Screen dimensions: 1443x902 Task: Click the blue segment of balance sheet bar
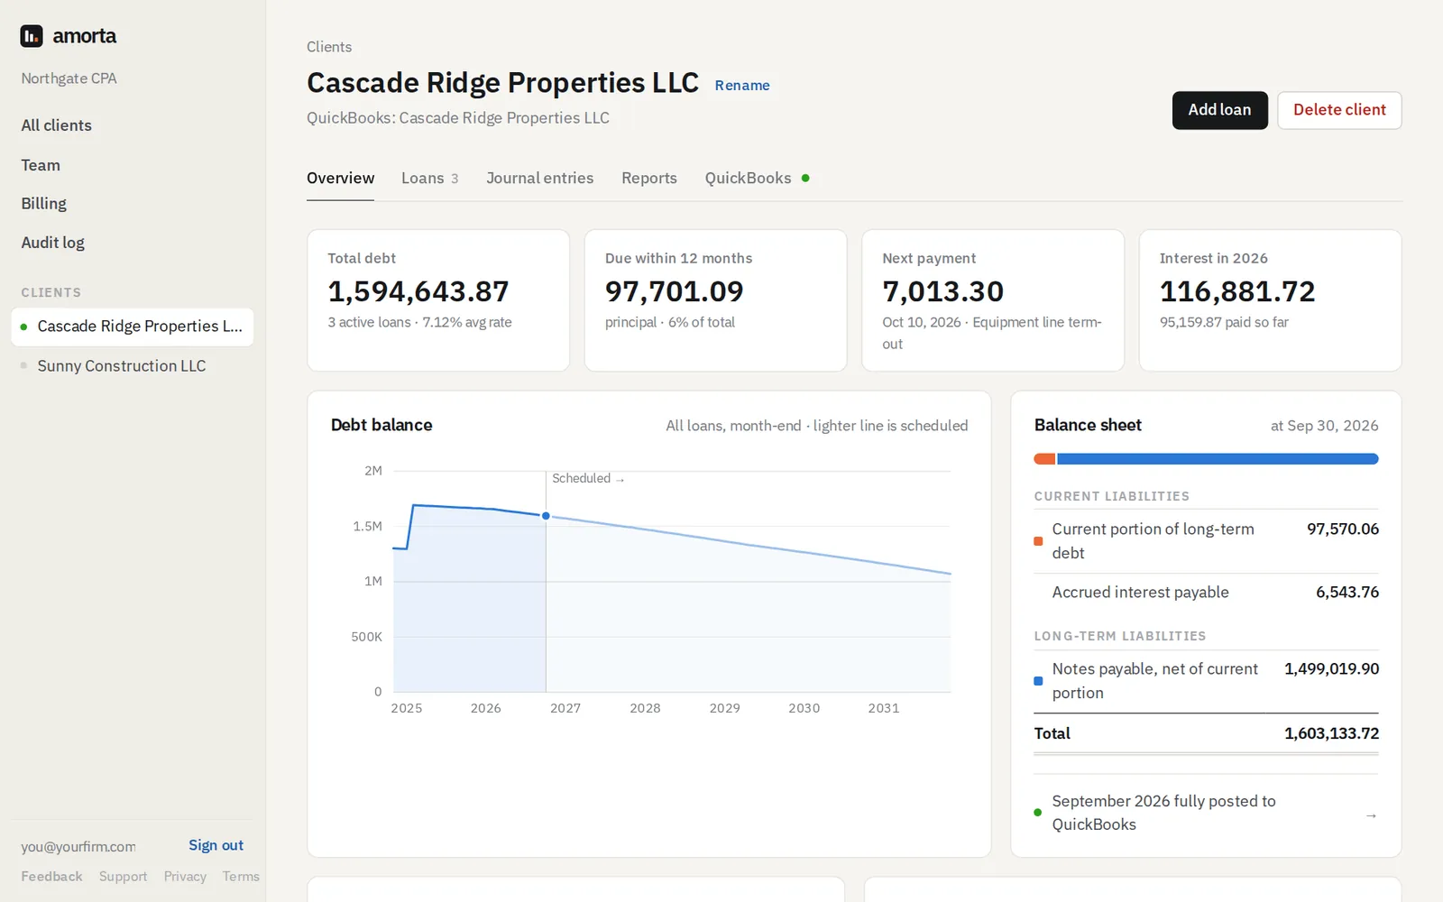[1218, 459]
